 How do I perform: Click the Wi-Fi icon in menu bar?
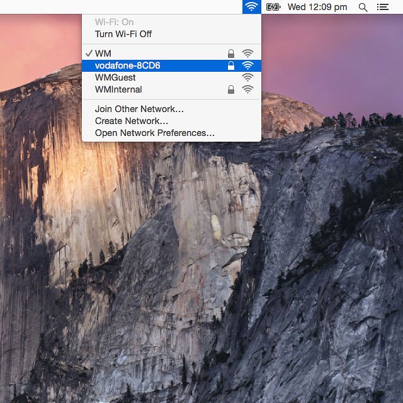point(251,7)
